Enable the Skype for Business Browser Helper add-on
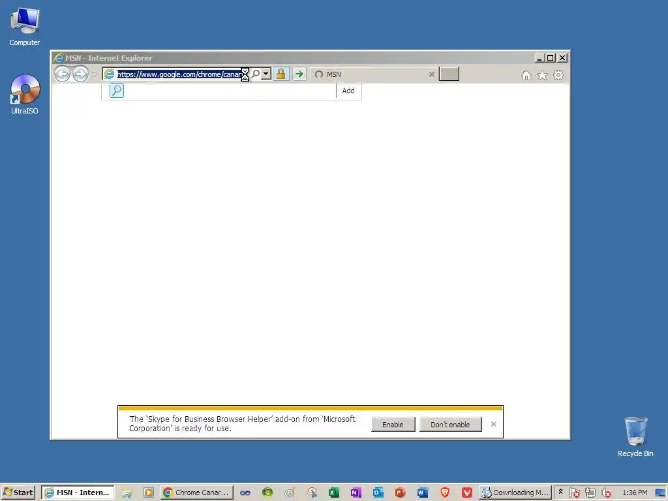 393,424
